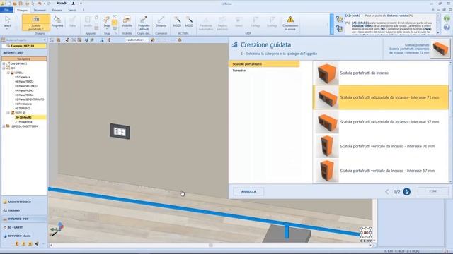Expand the Dati IMPIANTI tree node
453x254 pixels.
[x=4, y=64]
